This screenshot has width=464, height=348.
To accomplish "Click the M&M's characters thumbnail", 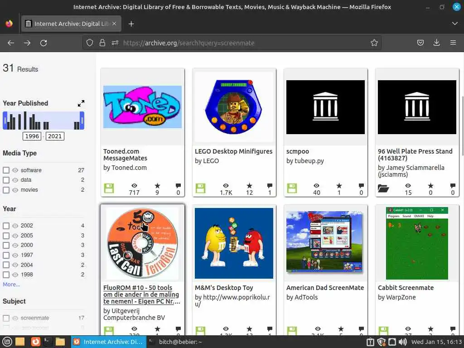I will click(234, 243).
